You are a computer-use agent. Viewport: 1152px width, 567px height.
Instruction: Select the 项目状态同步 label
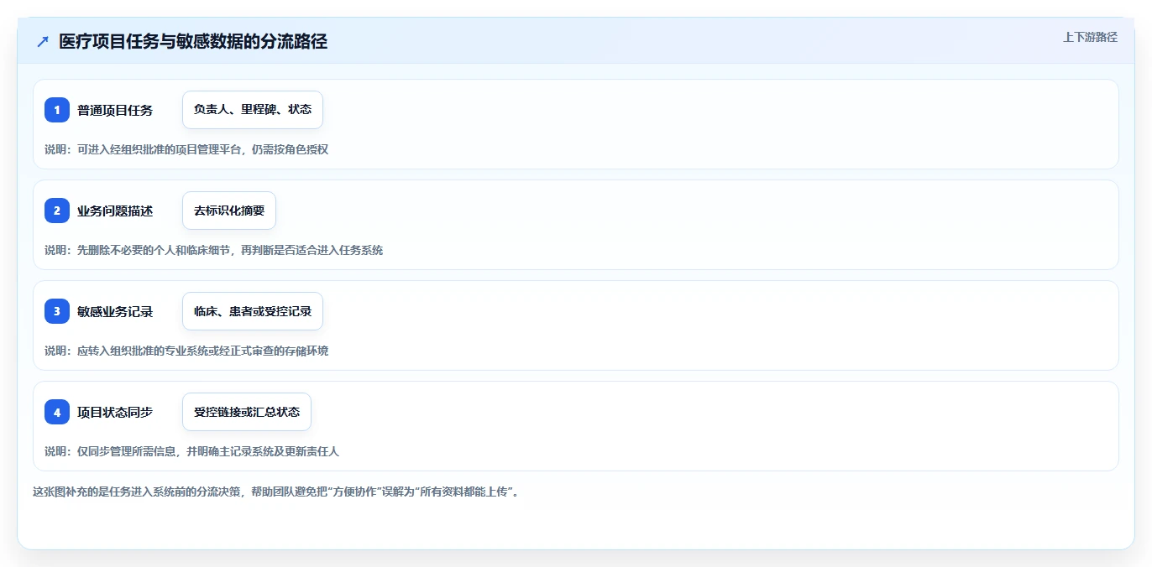tap(115, 412)
